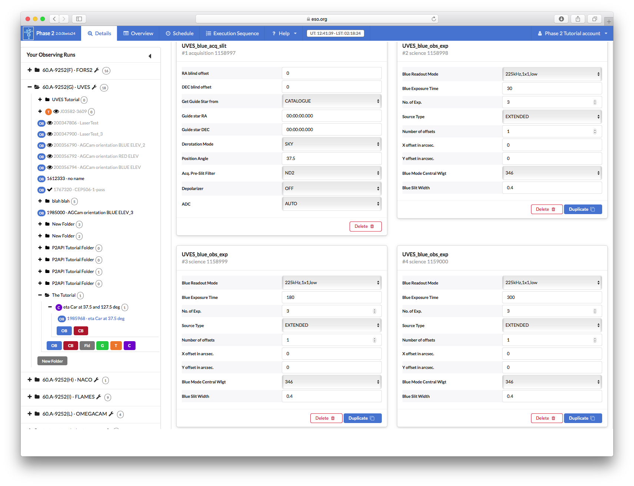The height and width of the screenshot is (486, 634).
Task: Toggle eye icon on 200347806 LaserTest
Action: pyautogui.click(x=50, y=123)
